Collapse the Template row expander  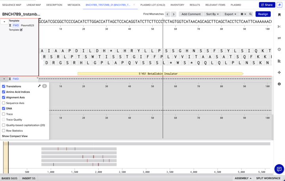click(4, 22)
